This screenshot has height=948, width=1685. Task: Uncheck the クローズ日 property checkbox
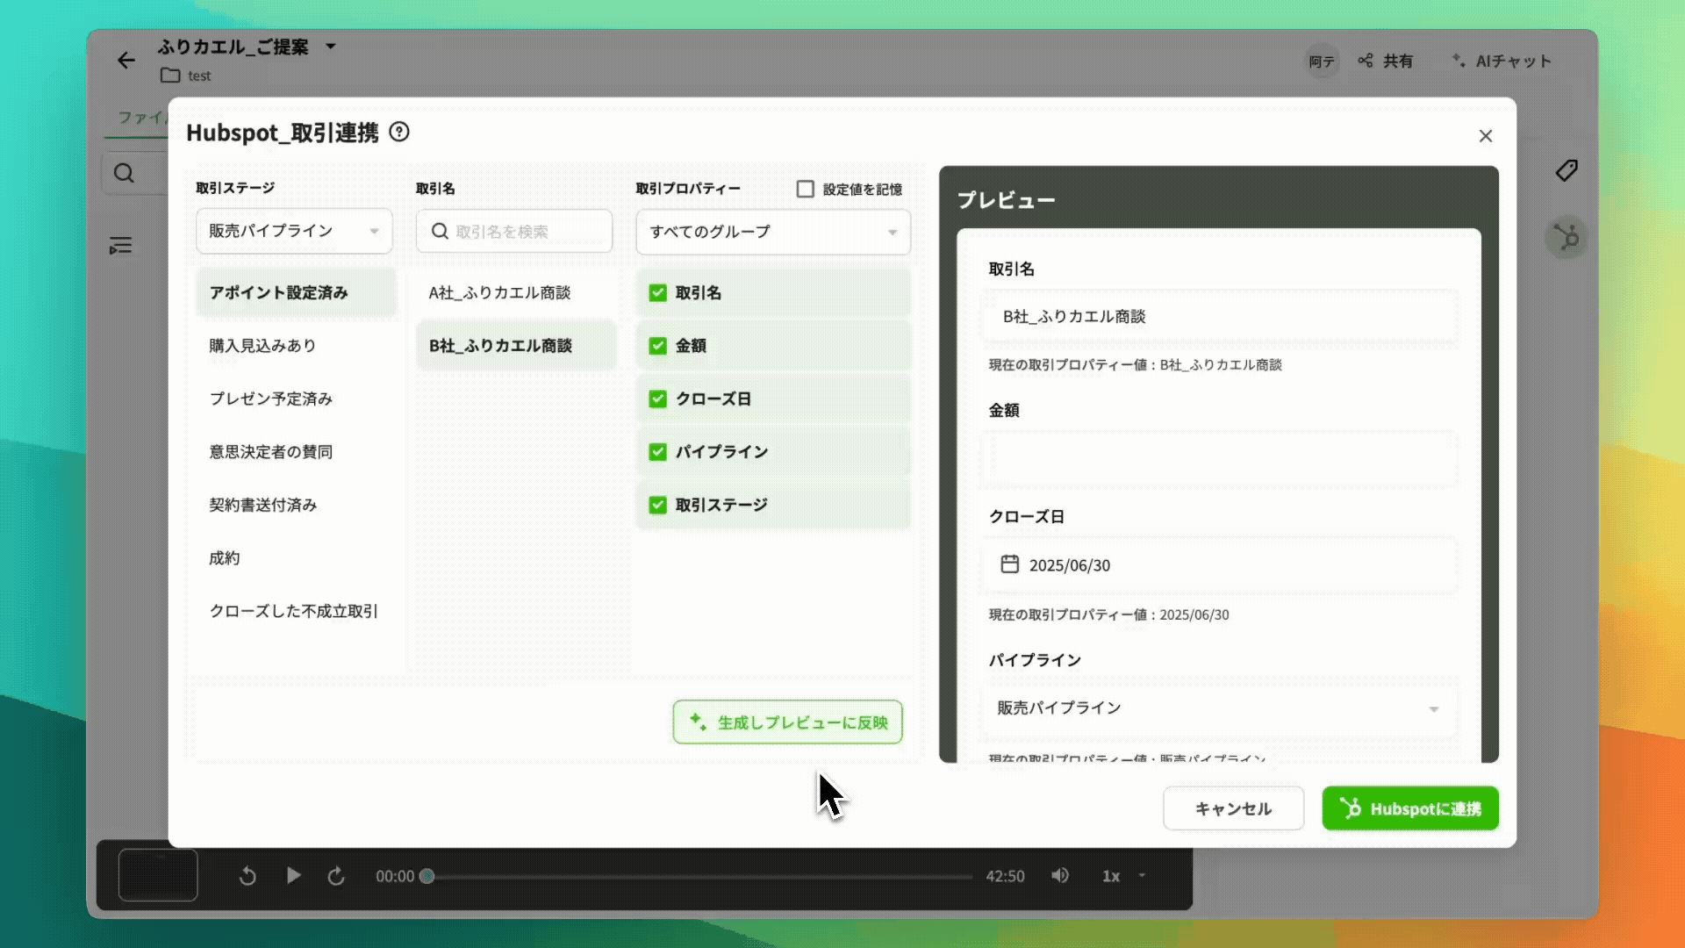tap(658, 399)
